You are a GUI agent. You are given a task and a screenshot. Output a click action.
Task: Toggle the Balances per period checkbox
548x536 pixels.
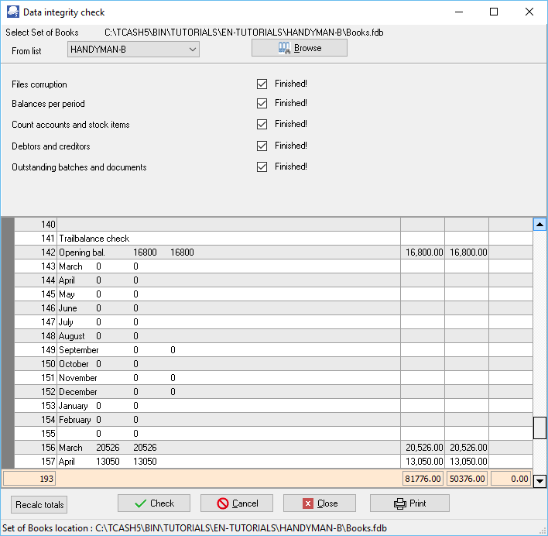[262, 103]
